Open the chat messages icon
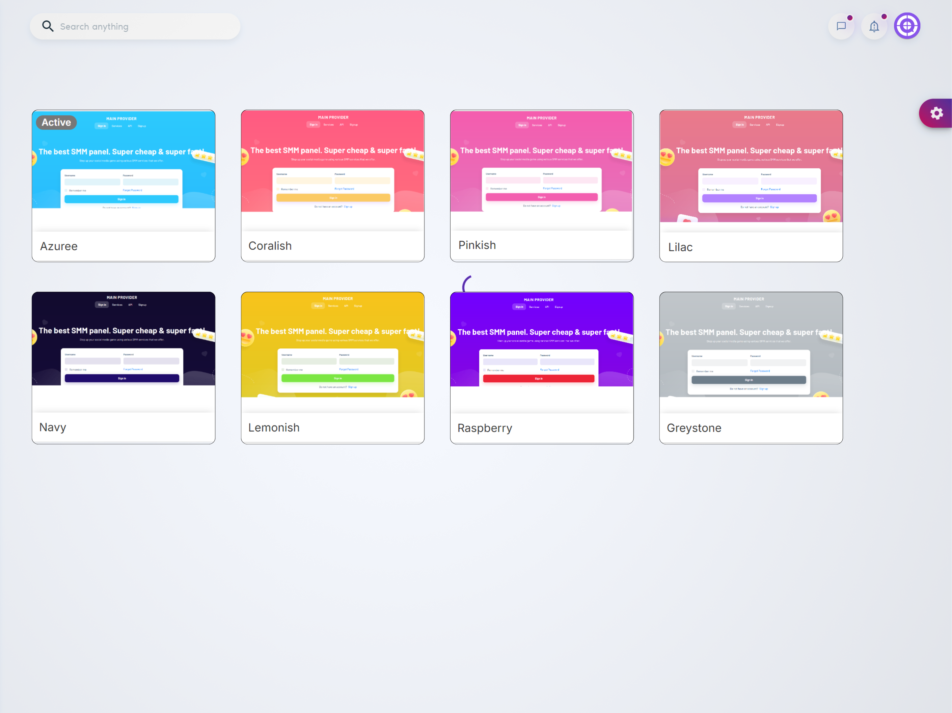Viewport: 952px width, 713px height. click(841, 26)
